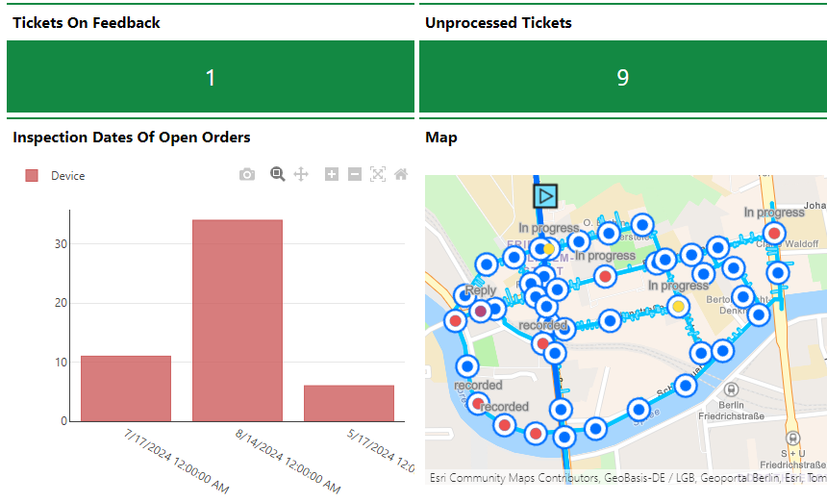Click the red marker near Claire Waldoff
The image size is (827, 502).
click(x=774, y=233)
